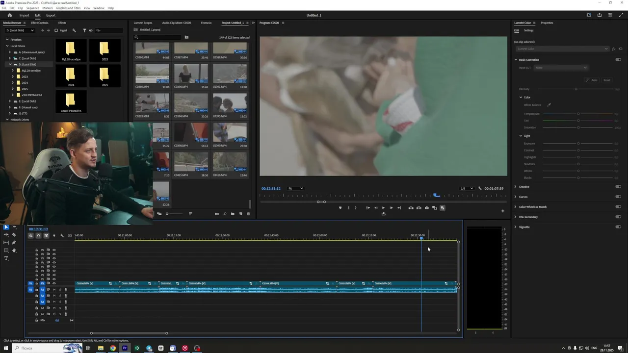This screenshot has width=628, height=353.
Task: Select the Ripple Edit tool
Action: [x=6, y=235]
